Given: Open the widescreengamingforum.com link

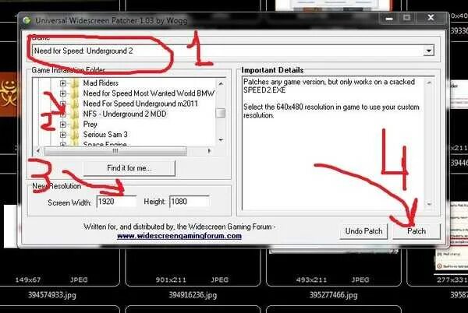Looking at the screenshot, I should tap(179, 236).
